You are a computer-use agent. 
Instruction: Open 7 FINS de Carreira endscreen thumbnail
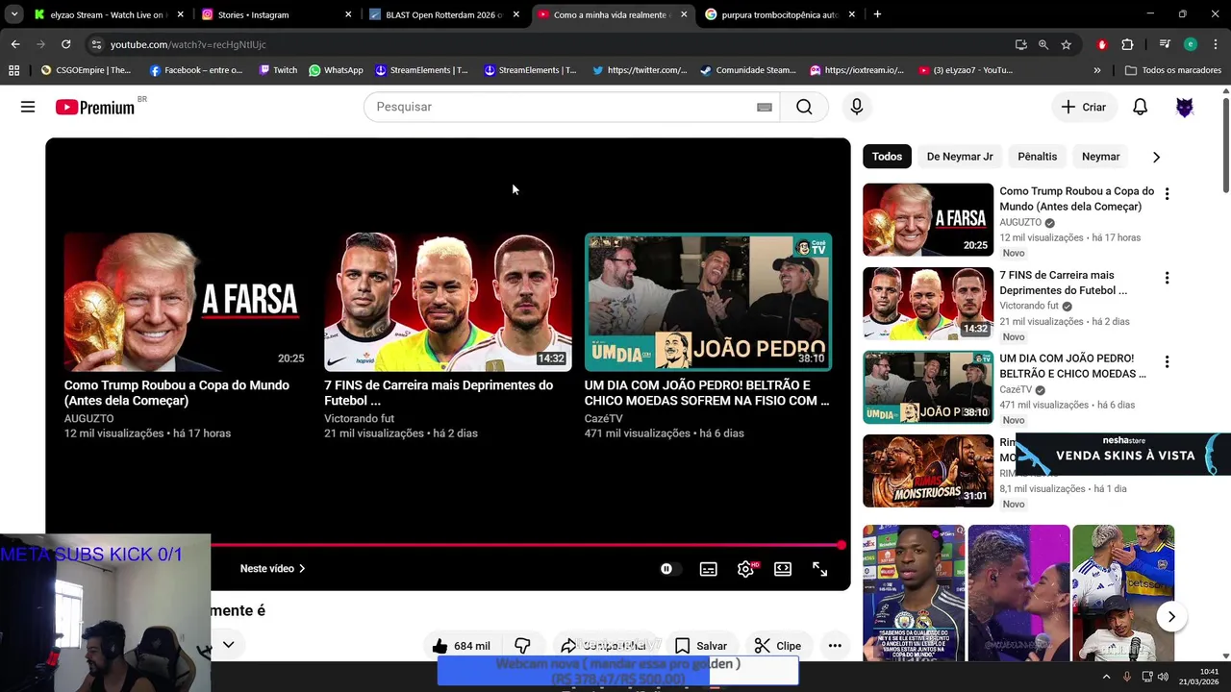(x=448, y=302)
